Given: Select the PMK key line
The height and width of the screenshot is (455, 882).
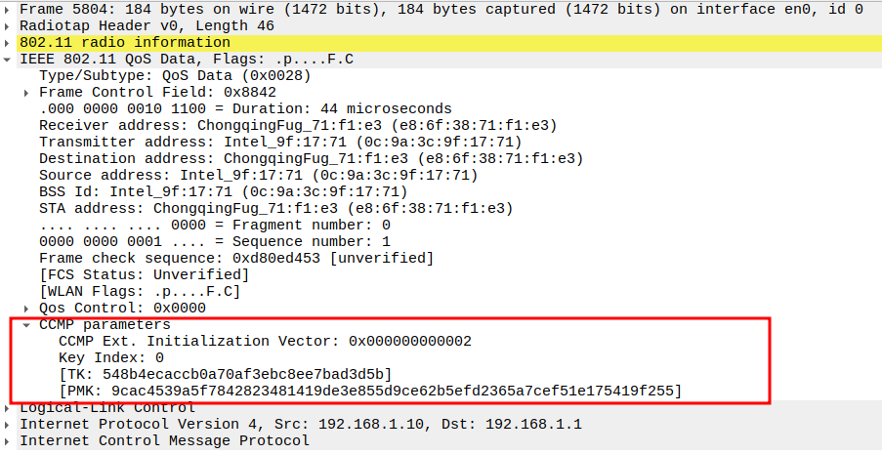Looking at the screenshot, I should click(x=369, y=392).
